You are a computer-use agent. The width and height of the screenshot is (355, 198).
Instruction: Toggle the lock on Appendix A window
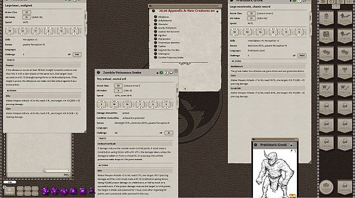217,11
